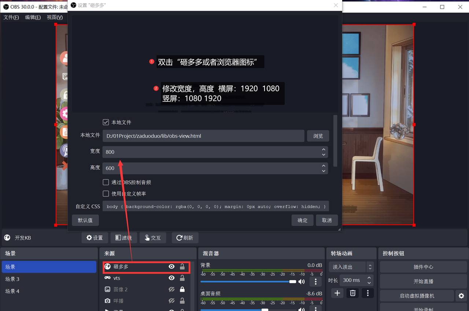This screenshot has width=469, height=311.
Task: Click 开始直播 start streaming button
Action: coord(423,281)
